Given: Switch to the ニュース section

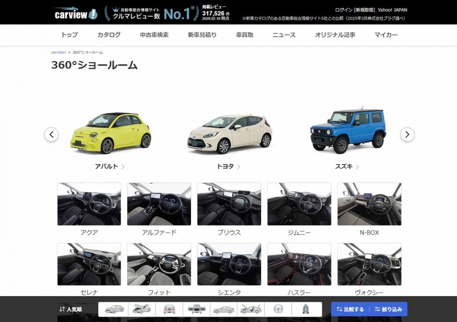Looking at the screenshot, I should pos(284,35).
